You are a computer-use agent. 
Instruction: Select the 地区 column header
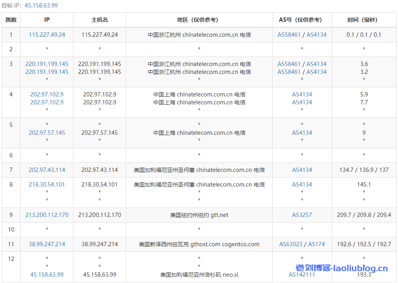199,20
